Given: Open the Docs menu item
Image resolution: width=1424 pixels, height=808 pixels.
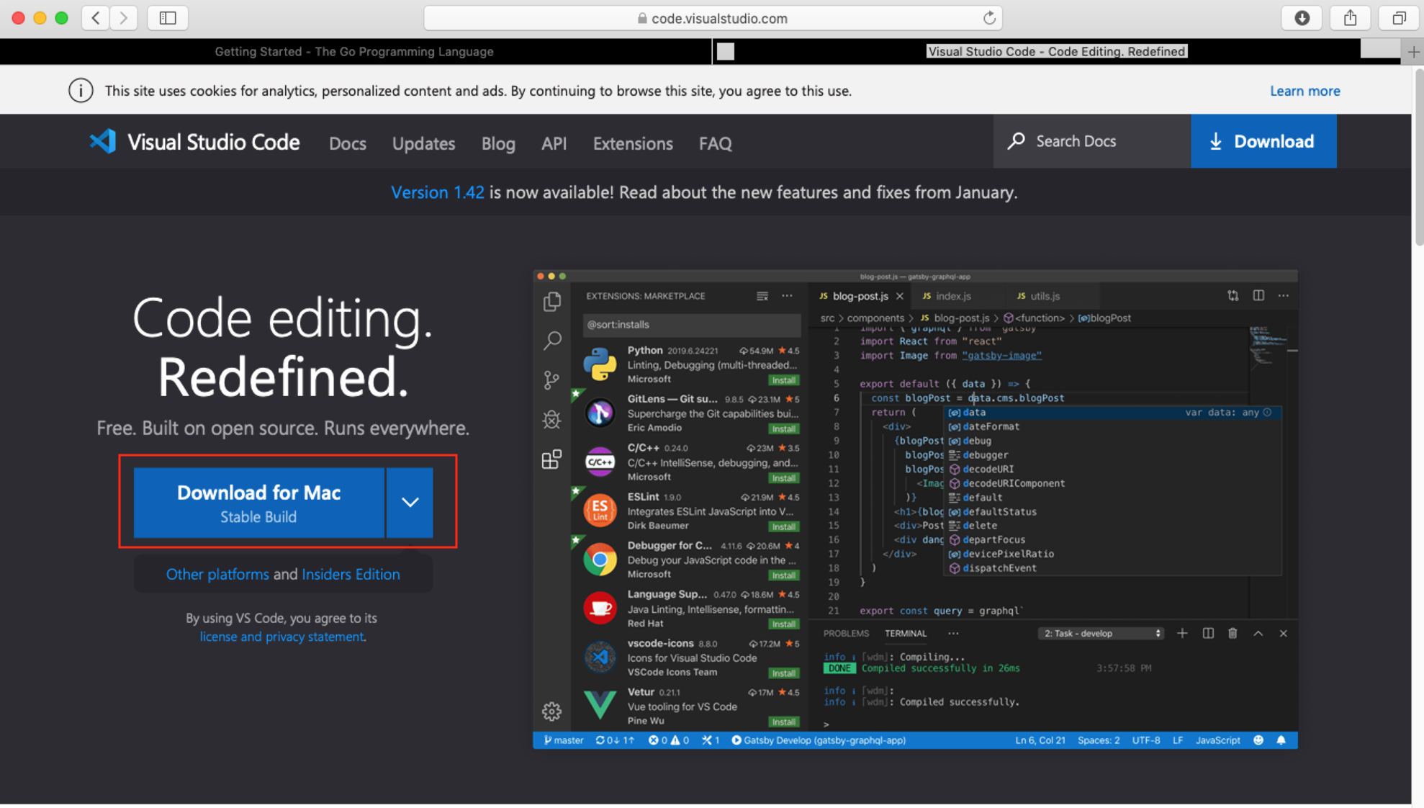Looking at the screenshot, I should (348, 143).
